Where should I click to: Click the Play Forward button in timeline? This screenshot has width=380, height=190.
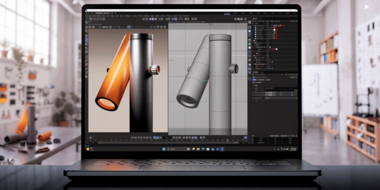(x=141, y=138)
